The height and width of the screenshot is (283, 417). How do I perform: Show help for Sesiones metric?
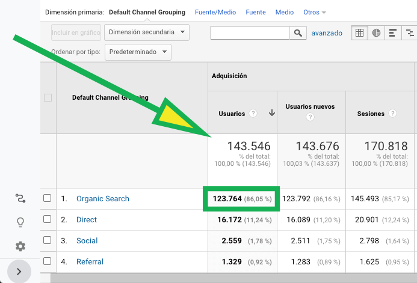point(392,114)
